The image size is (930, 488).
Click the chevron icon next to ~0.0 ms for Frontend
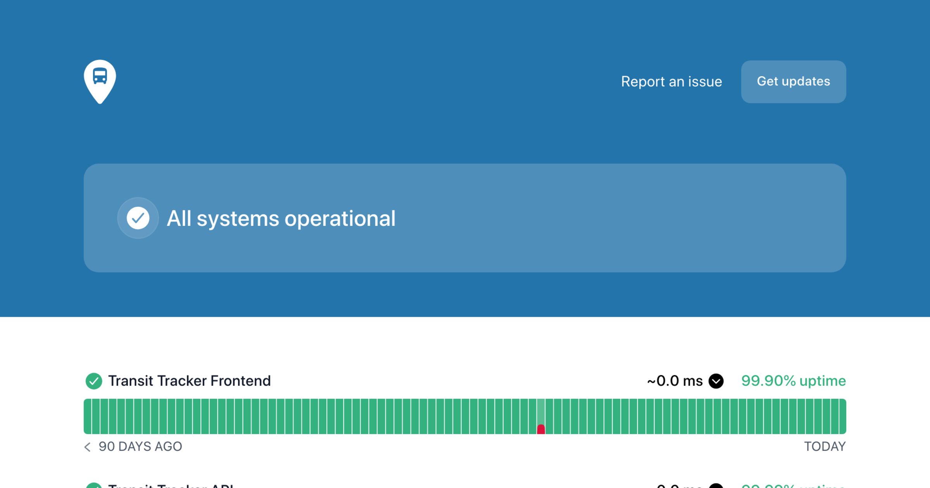[716, 381]
